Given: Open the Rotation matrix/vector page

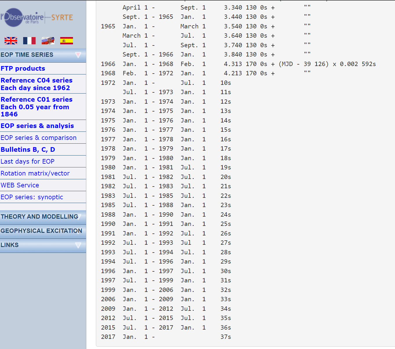Looking at the screenshot, I should click(35, 173).
